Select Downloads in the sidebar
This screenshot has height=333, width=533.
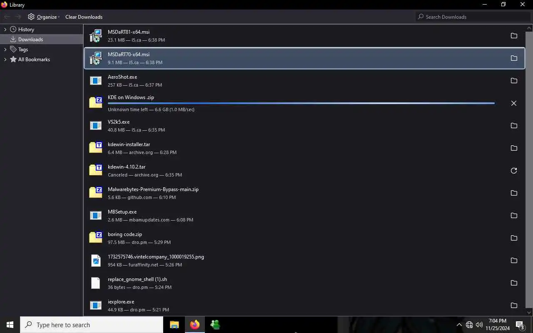pyautogui.click(x=30, y=40)
